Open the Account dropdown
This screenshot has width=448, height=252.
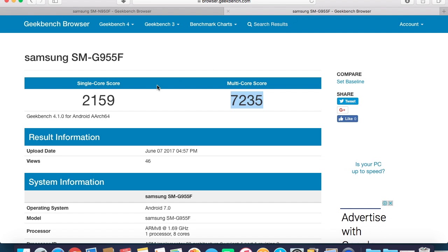pos(411,24)
